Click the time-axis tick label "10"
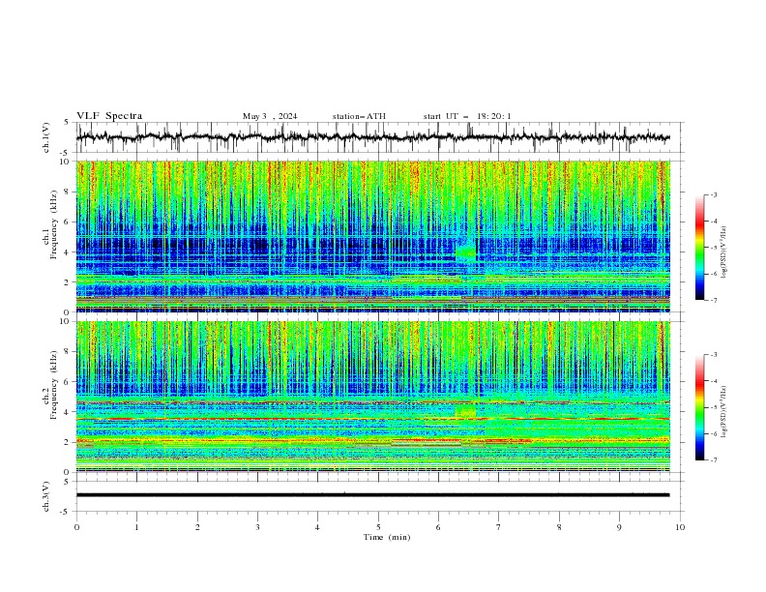This screenshot has height=592, width=766. pos(680,527)
